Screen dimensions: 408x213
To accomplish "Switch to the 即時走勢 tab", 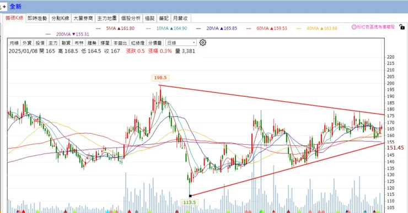I will (x=37, y=18).
